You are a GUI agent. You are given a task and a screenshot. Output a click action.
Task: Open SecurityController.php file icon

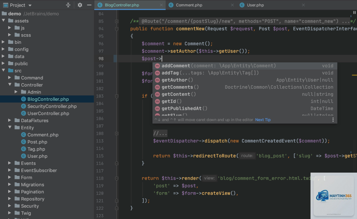point(23,106)
